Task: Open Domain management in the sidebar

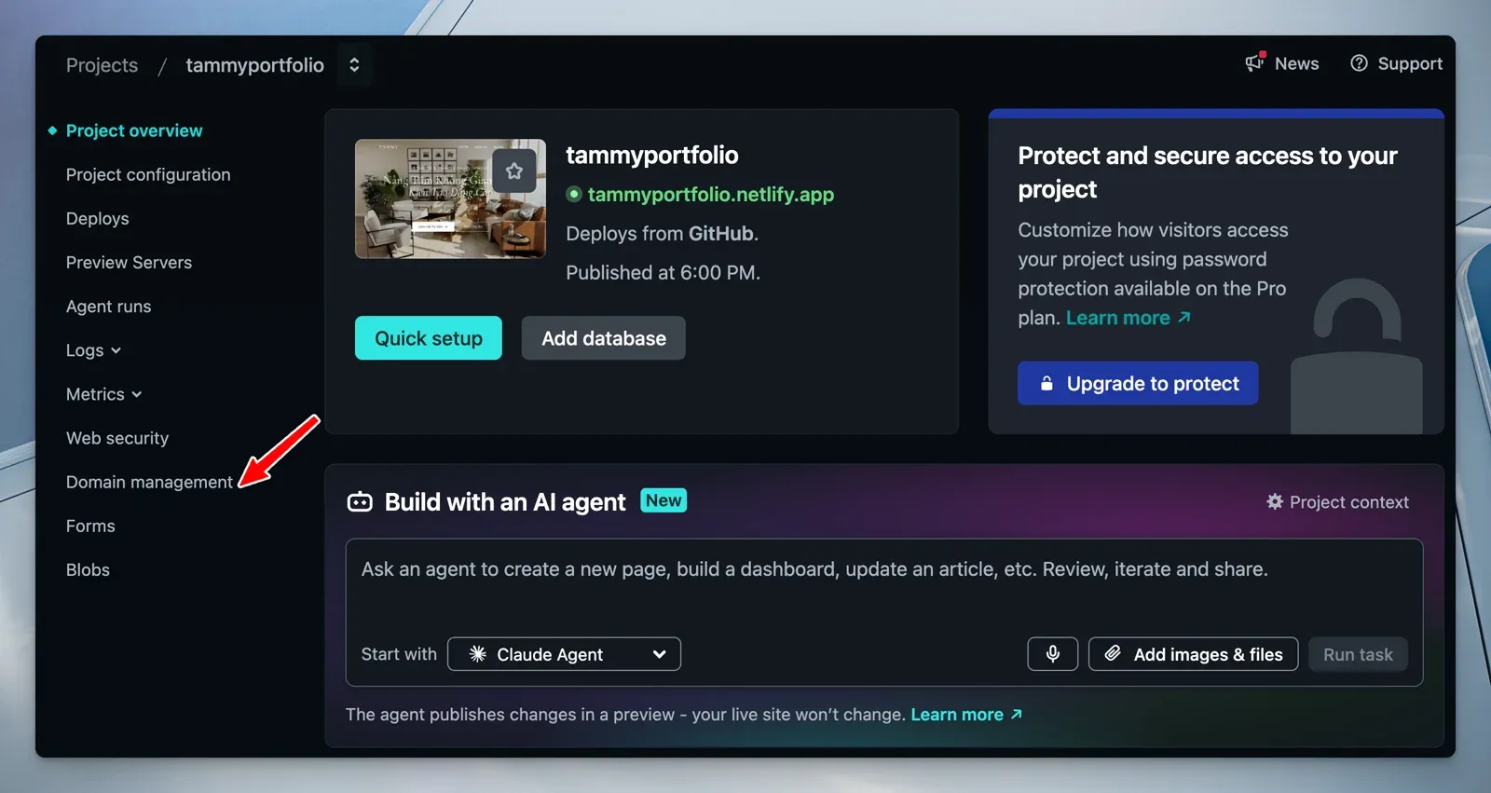Action: [x=149, y=482]
